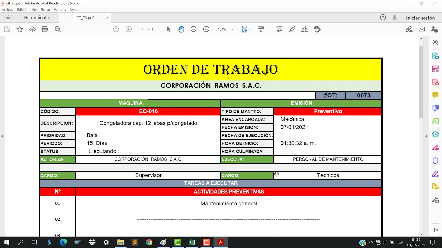Open the notifications bell
The height and width of the screenshot is (248, 442).
395,18
